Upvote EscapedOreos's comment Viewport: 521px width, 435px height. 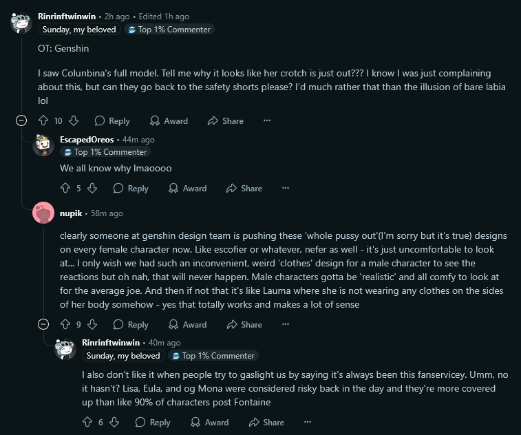(66, 188)
